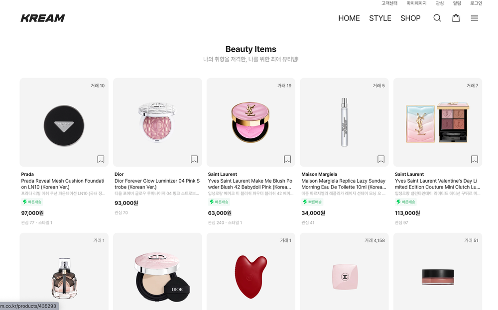Open the search magnifier icon

pos(437,18)
